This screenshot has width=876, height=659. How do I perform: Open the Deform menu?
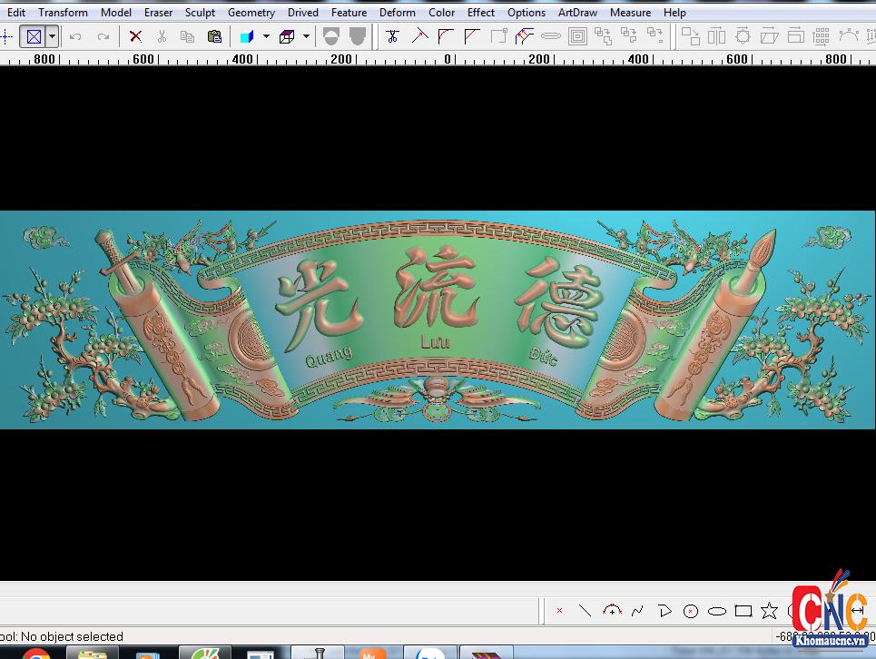click(x=398, y=13)
